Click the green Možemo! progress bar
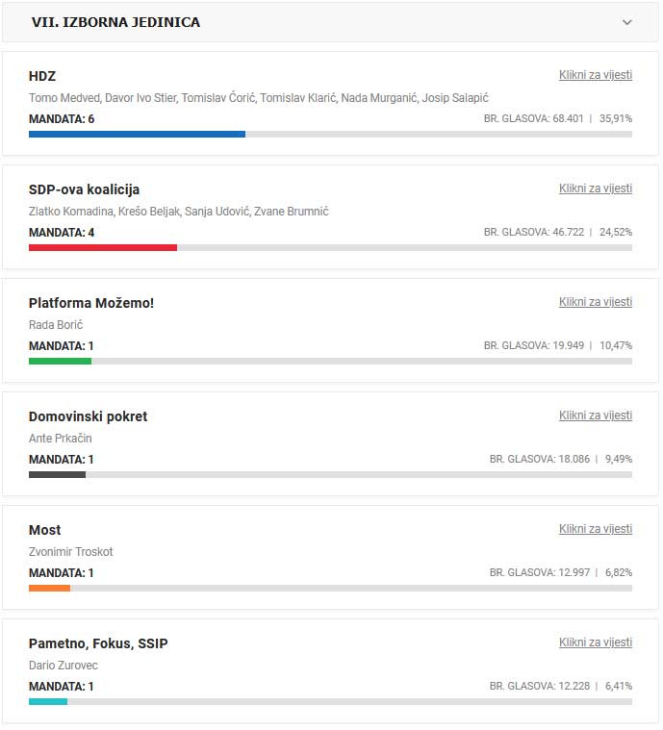The image size is (663, 730). tap(60, 362)
